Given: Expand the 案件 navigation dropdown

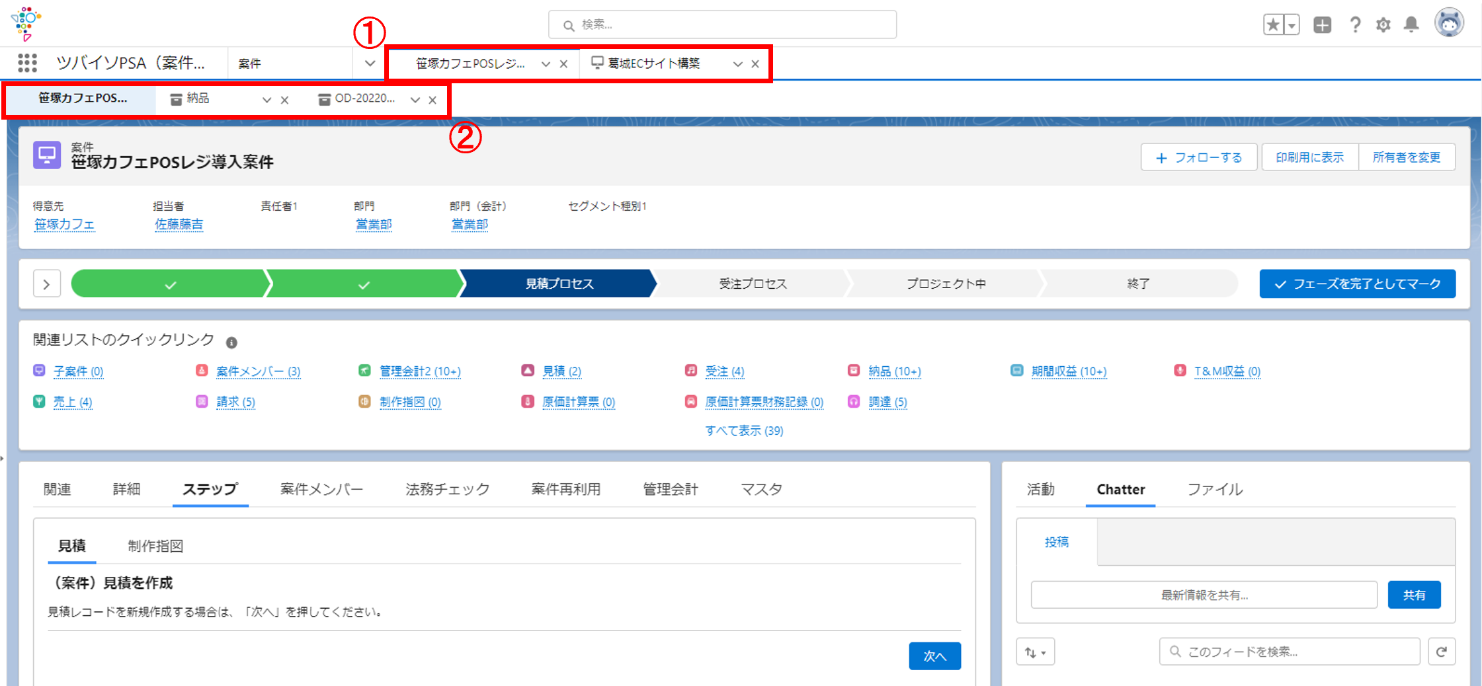Looking at the screenshot, I should tap(370, 63).
